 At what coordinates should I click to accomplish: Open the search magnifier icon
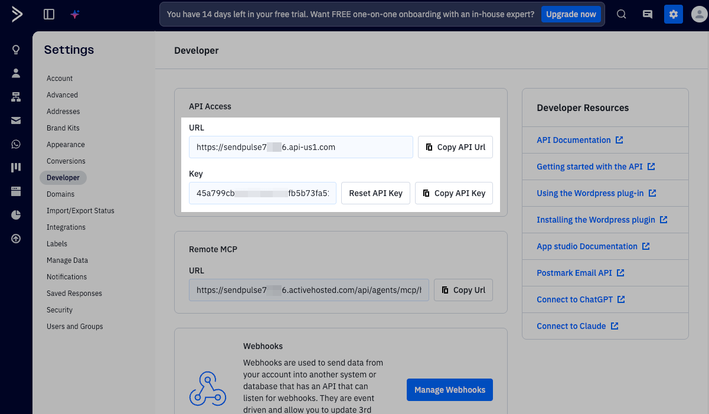tap(621, 14)
